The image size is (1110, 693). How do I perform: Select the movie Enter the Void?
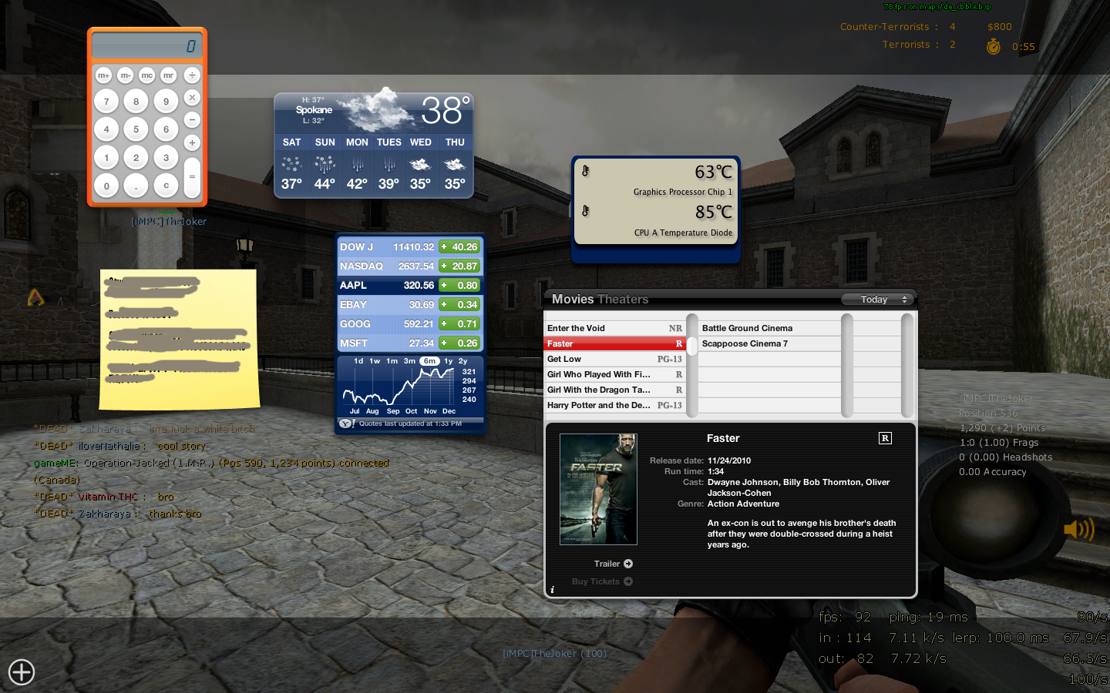[x=615, y=328]
